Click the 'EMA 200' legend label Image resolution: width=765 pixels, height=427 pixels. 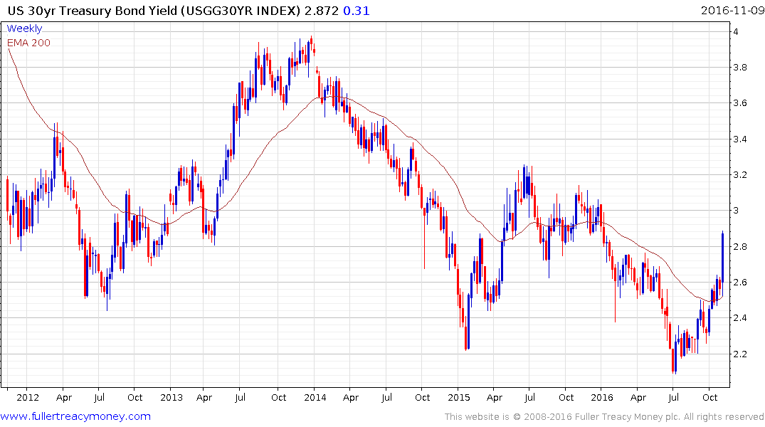28,43
